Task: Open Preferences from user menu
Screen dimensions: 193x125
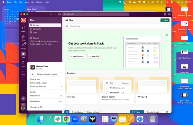Action: coord(46,96)
